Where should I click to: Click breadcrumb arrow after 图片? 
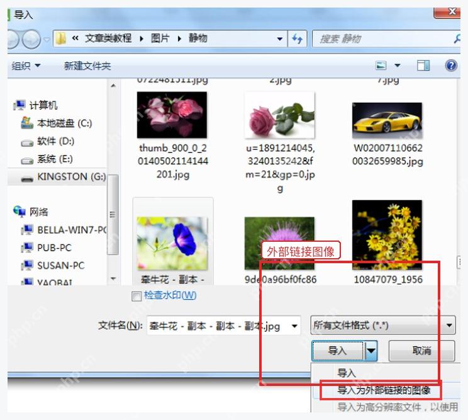(x=179, y=39)
